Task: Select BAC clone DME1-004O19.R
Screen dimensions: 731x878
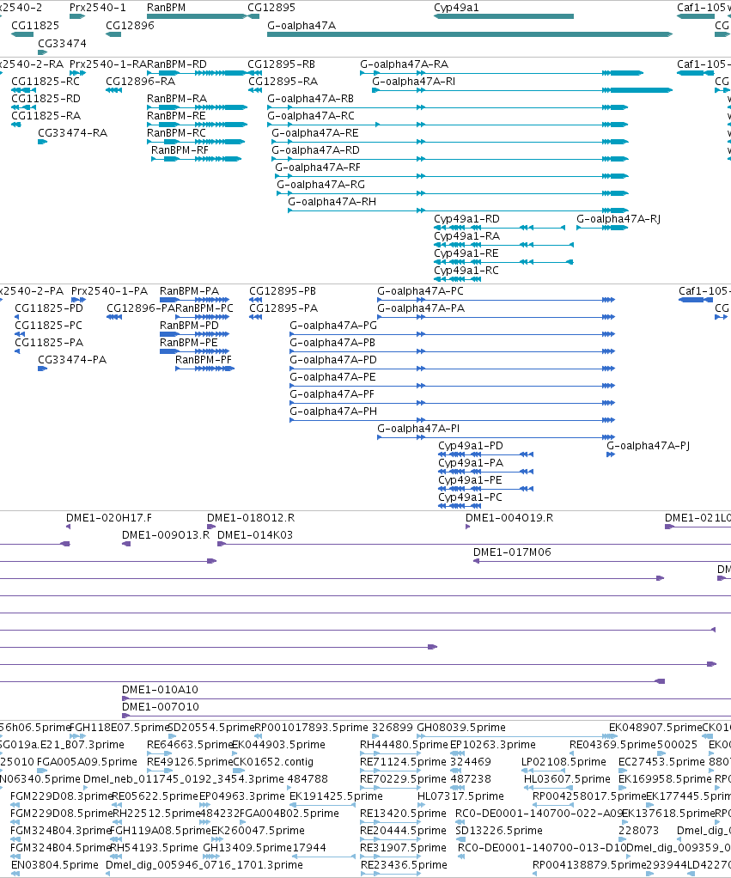Action: (509, 518)
